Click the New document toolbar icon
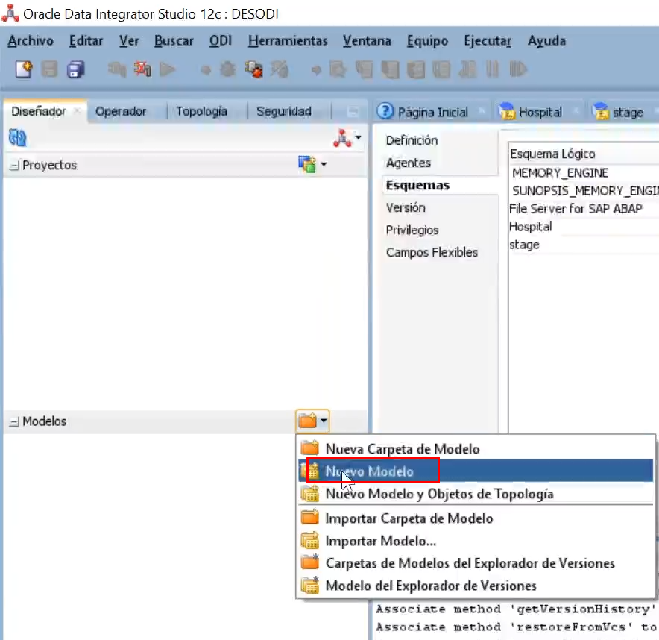This screenshot has width=659, height=640. tap(24, 69)
